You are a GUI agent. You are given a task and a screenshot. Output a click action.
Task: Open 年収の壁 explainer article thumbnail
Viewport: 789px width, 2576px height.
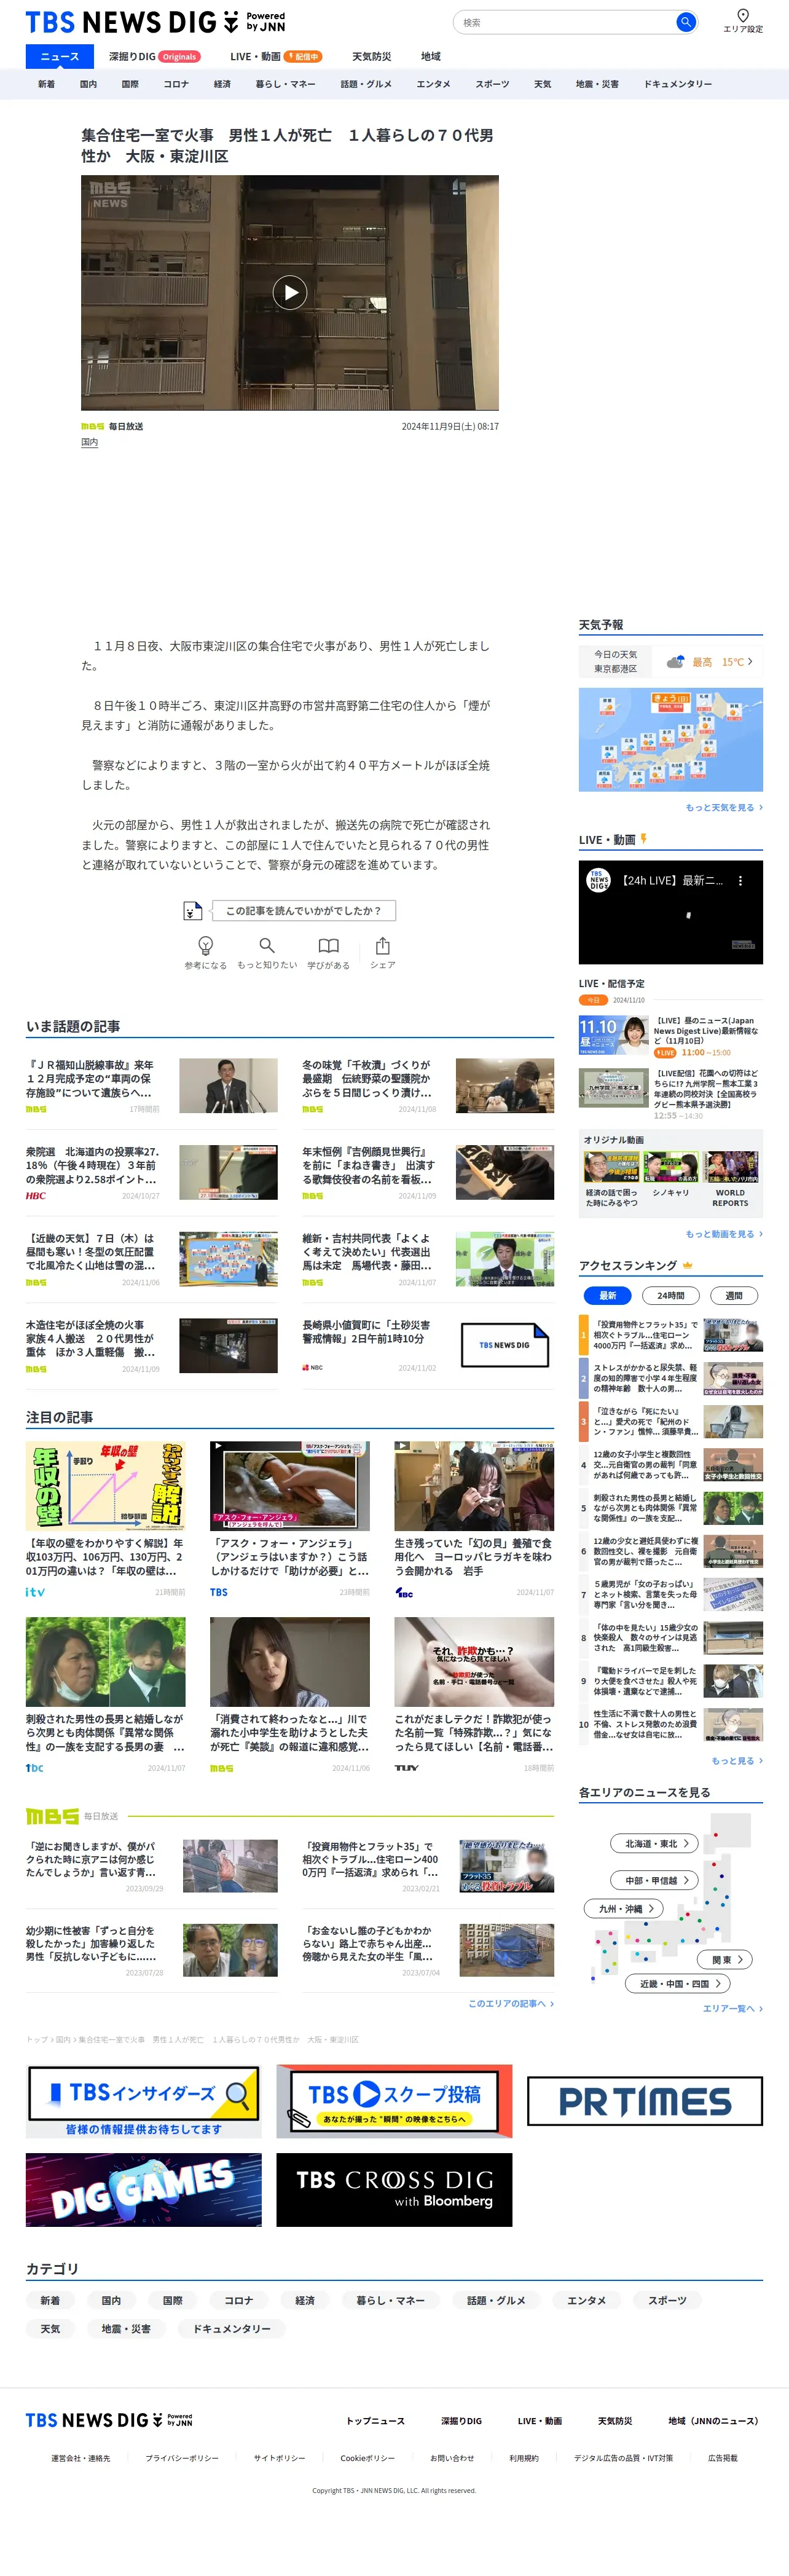point(106,1486)
